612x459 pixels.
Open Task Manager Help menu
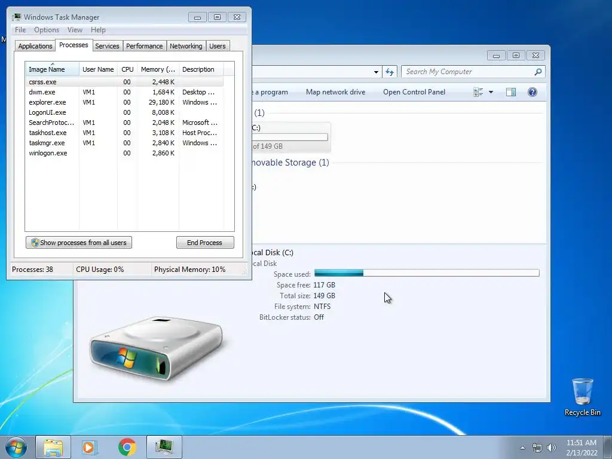coord(98,30)
